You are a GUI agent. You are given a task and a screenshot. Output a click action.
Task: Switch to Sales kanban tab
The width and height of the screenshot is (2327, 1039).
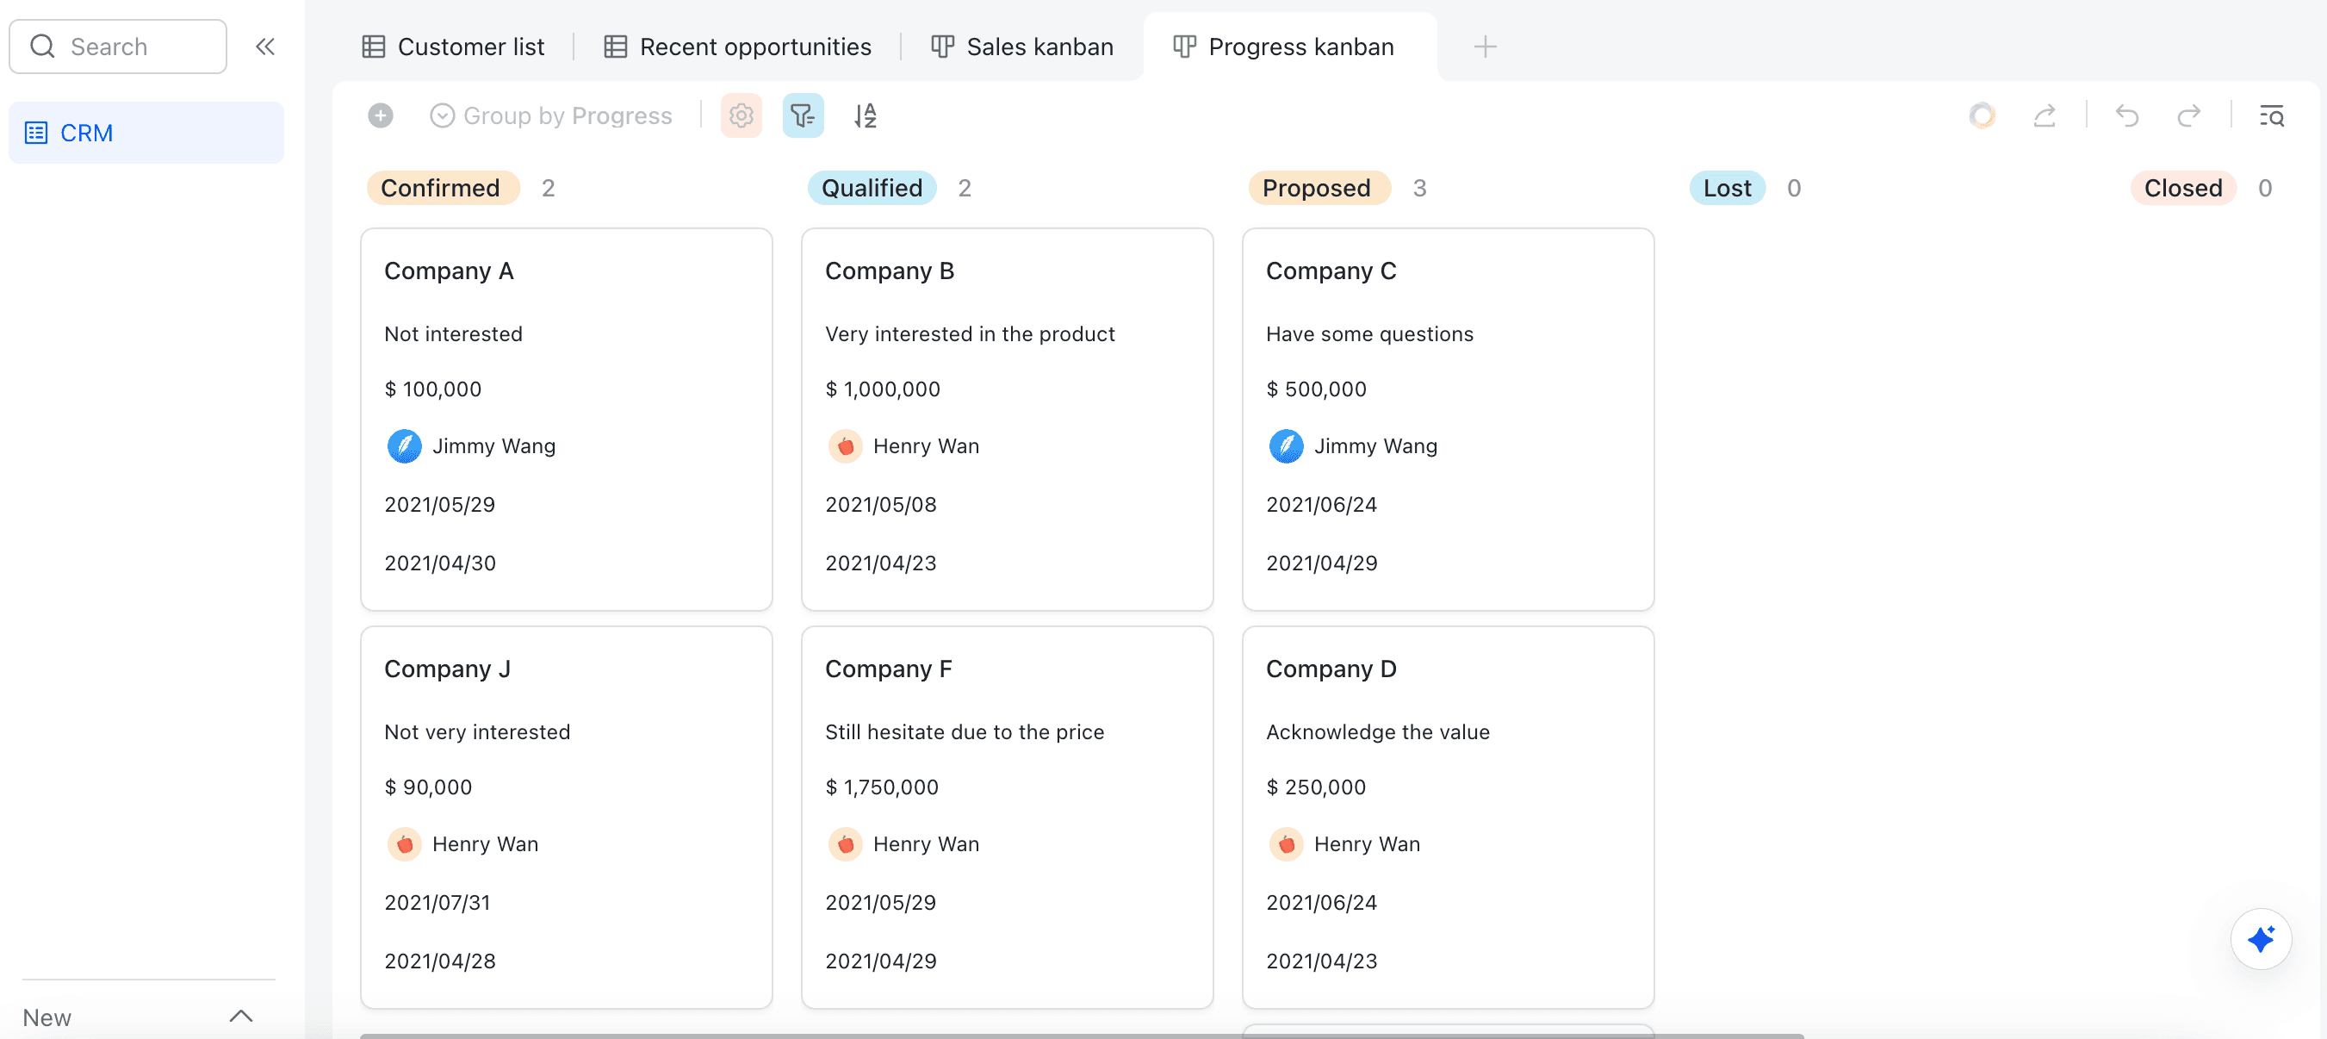pos(1021,47)
